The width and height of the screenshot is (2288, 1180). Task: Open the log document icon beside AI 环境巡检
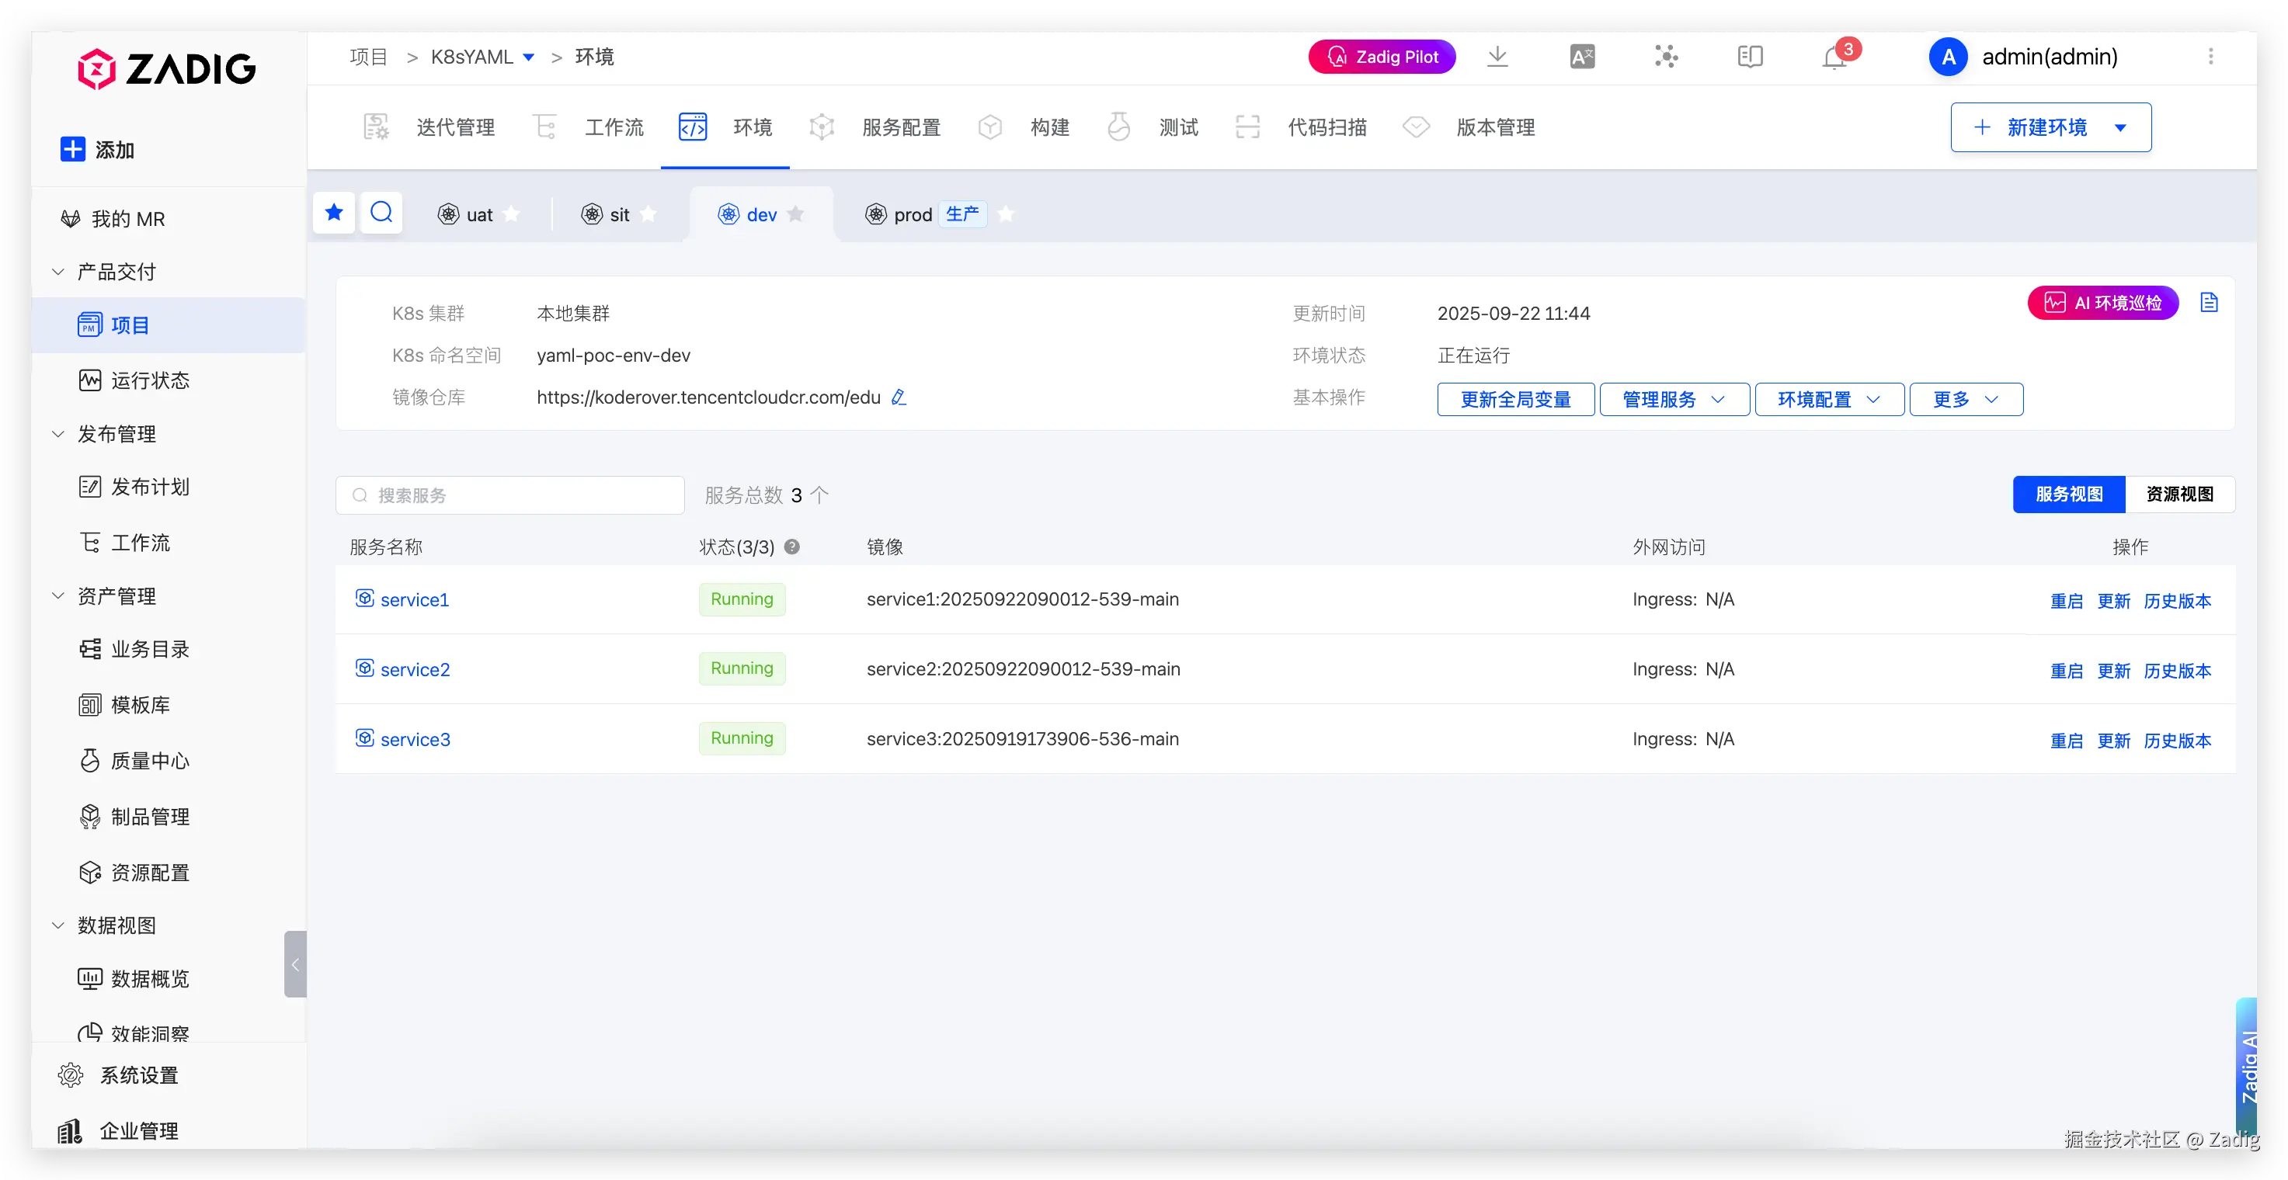pyautogui.click(x=2209, y=303)
